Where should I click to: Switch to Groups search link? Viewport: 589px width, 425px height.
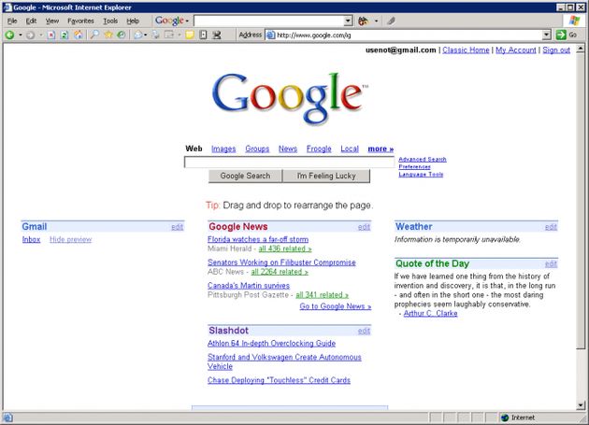[257, 149]
